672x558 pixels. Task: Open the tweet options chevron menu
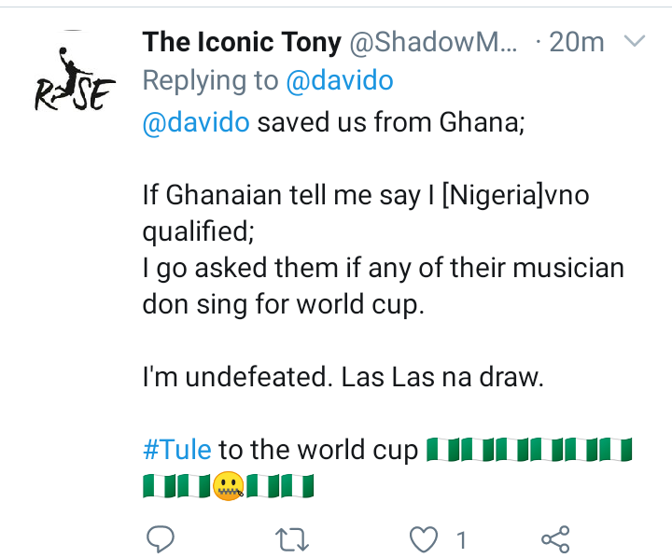pyautogui.click(x=634, y=42)
